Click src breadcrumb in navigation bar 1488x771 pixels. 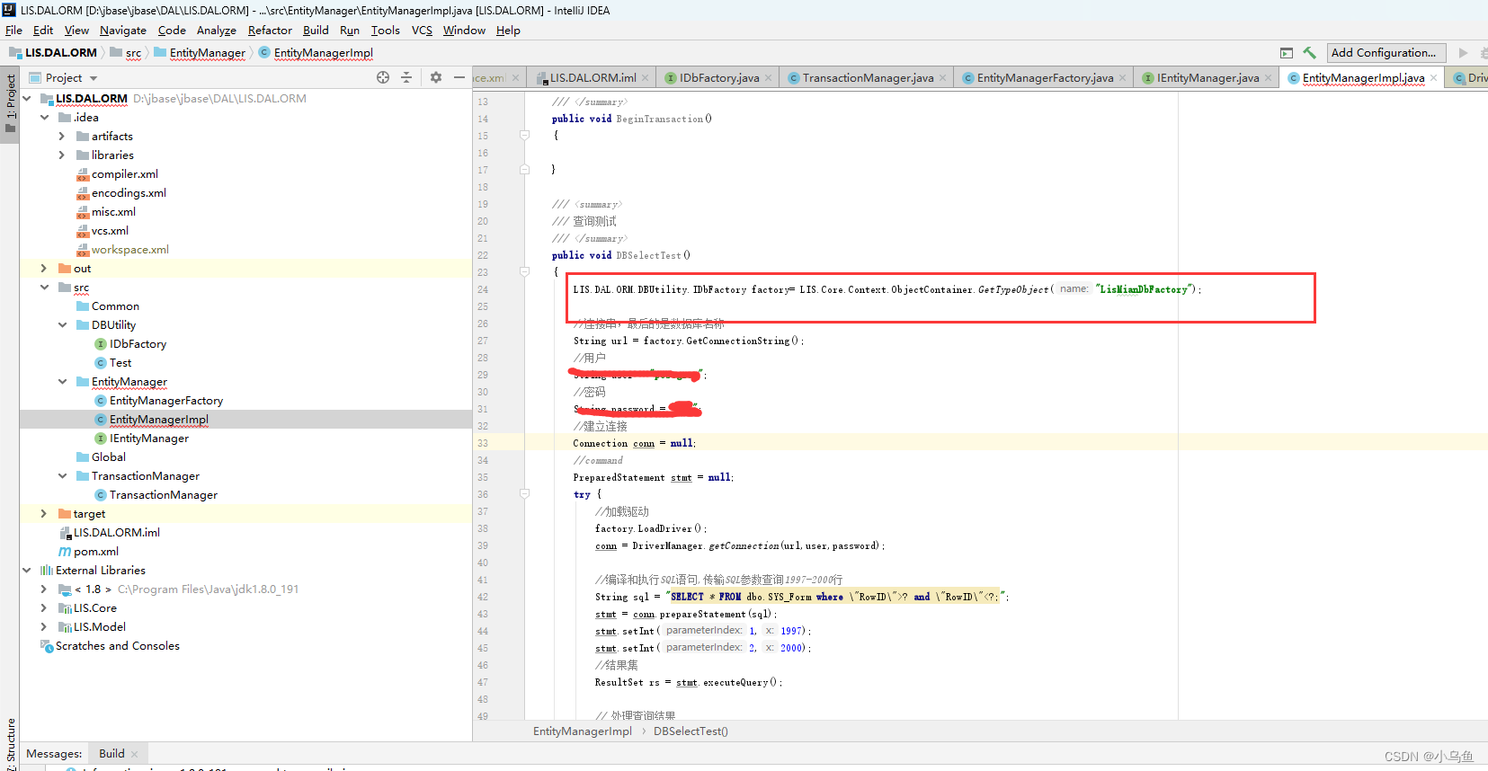tap(133, 53)
